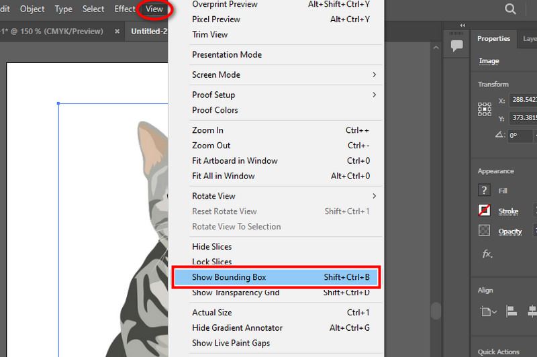
Task: Click the rotation angle input field
Action: tap(520, 136)
